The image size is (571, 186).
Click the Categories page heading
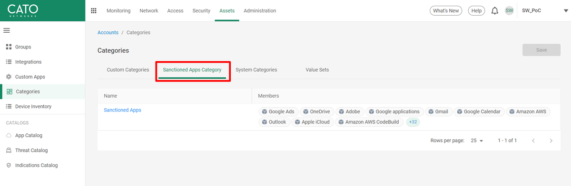113,50
